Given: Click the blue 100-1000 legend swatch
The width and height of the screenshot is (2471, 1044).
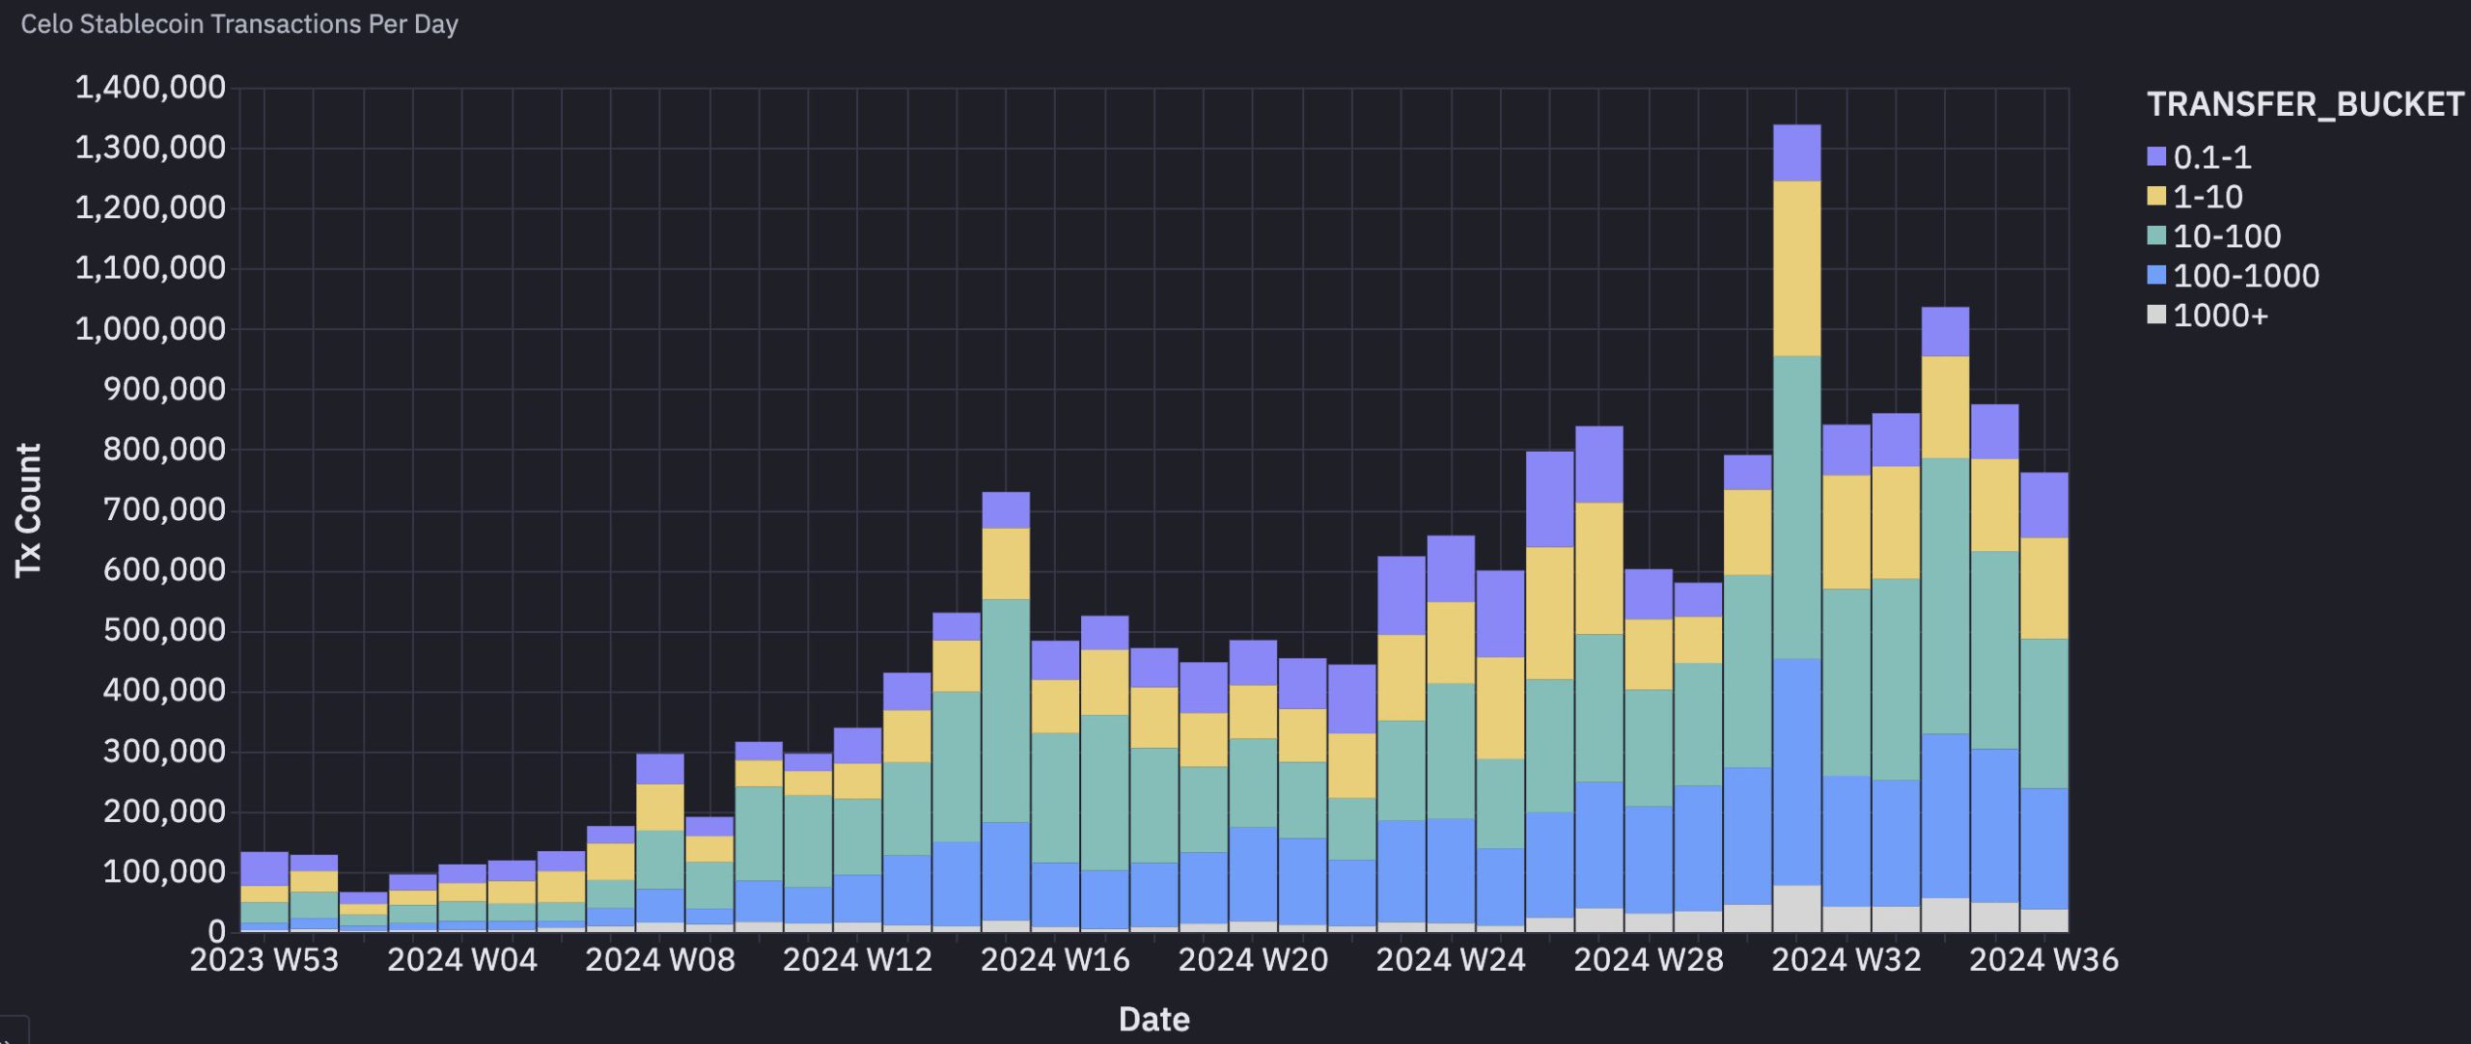Looking at the screenshot, I should coord(2156,275).
